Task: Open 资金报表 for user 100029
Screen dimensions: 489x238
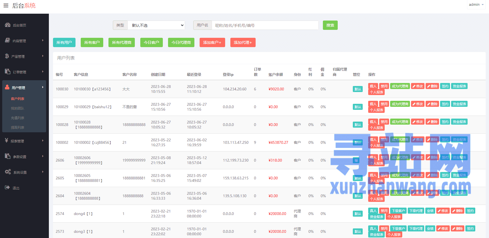Action: tap(459, 104)
